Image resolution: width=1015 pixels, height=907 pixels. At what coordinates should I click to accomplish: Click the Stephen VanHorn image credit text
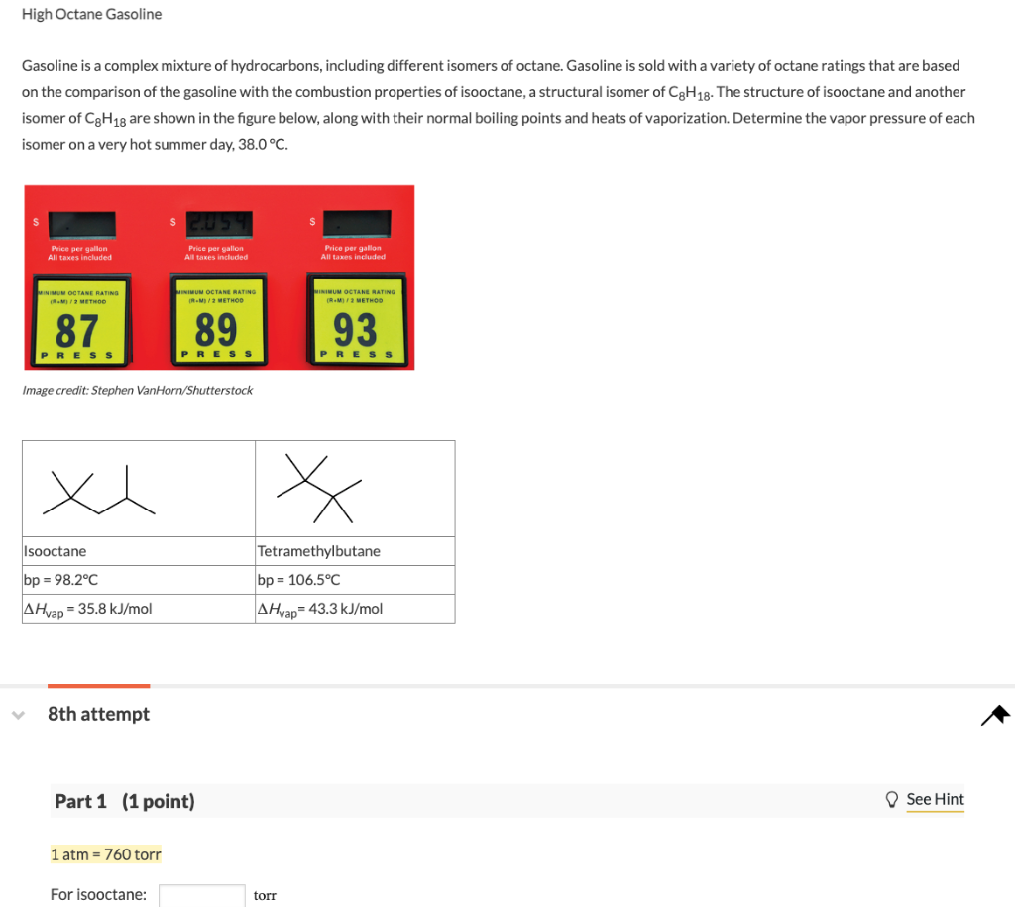click(x=137, y=390)
